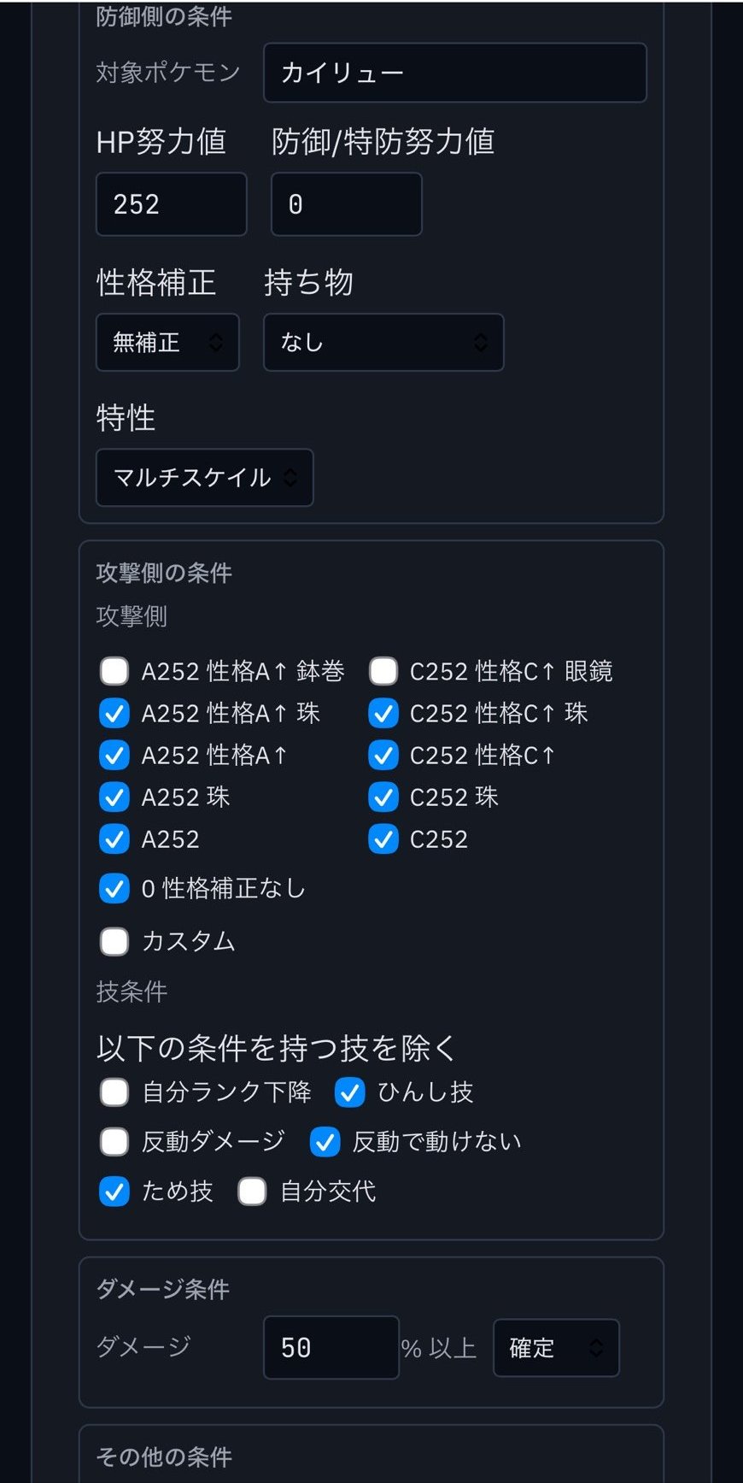The height and width of the screenshot is (1483, 743).
Task: Uncheck the "C252 性格C↑ 珠" option
Action: 383,713
